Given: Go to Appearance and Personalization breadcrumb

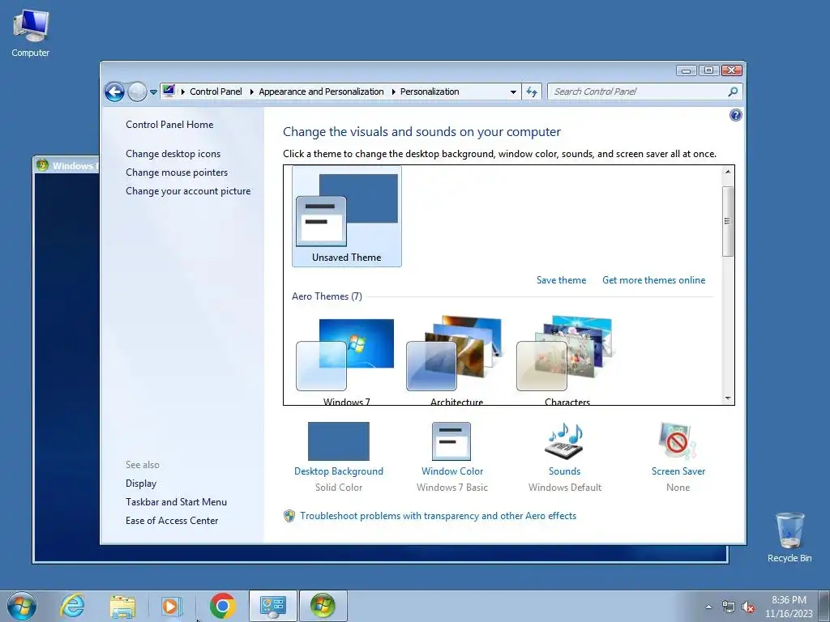Looking at the screenshot, I should click(321, 92).
